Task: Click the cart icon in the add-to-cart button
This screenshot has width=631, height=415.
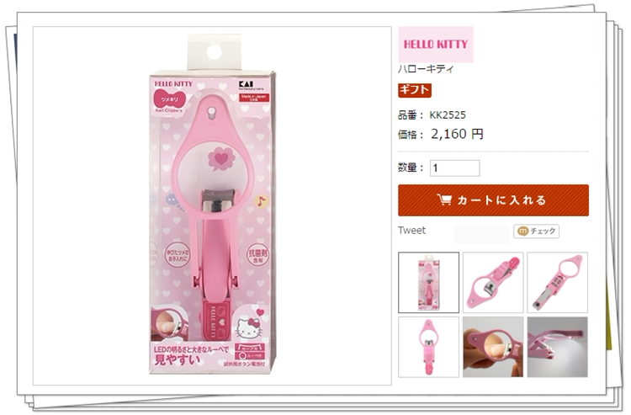Action: 445,200
